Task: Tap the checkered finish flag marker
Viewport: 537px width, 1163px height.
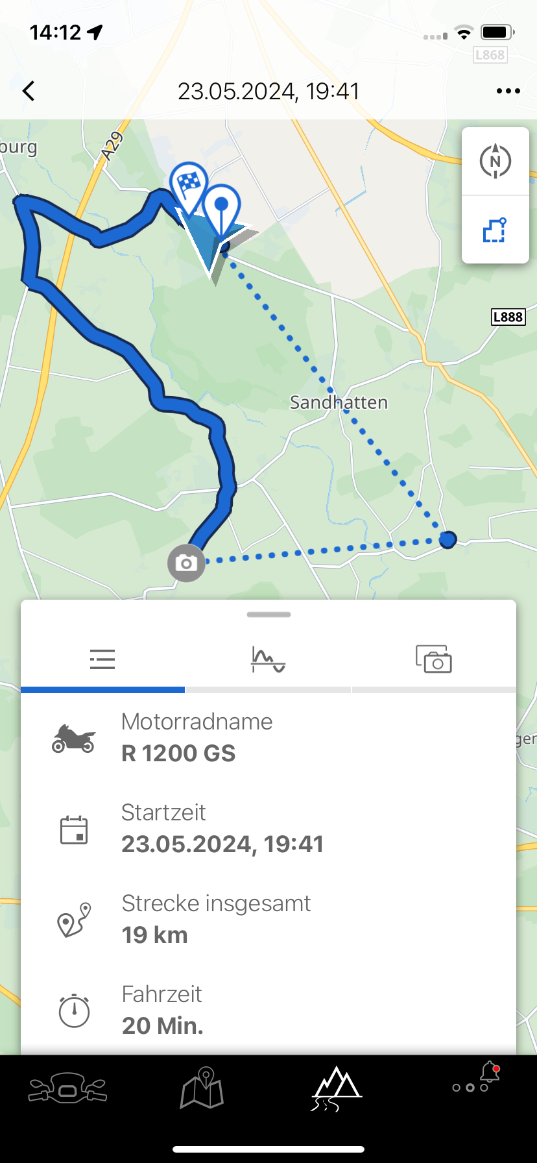Action: click(x=189, y=184)
